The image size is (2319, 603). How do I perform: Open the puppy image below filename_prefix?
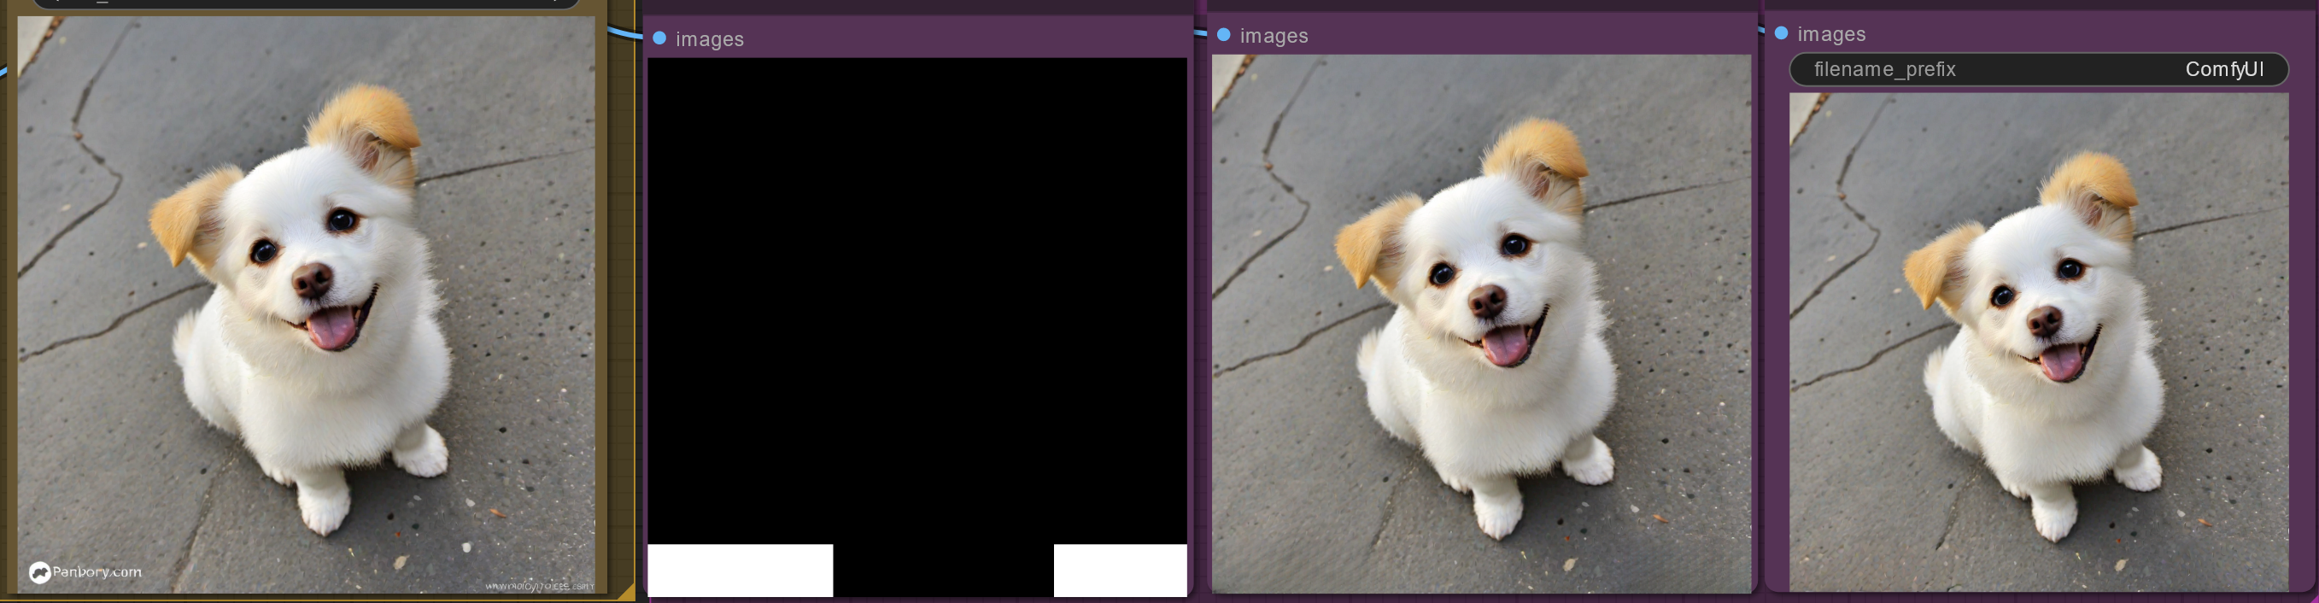click(2038, 342)
